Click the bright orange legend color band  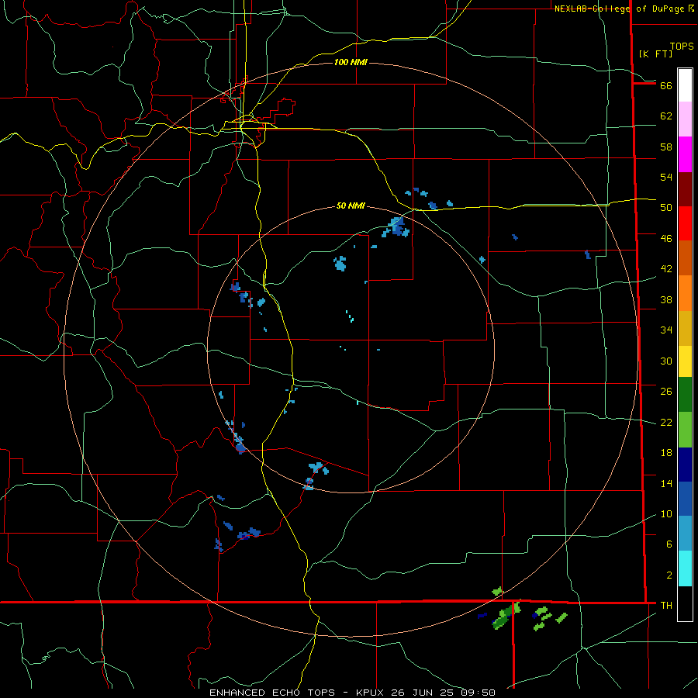tap(685, 293)
